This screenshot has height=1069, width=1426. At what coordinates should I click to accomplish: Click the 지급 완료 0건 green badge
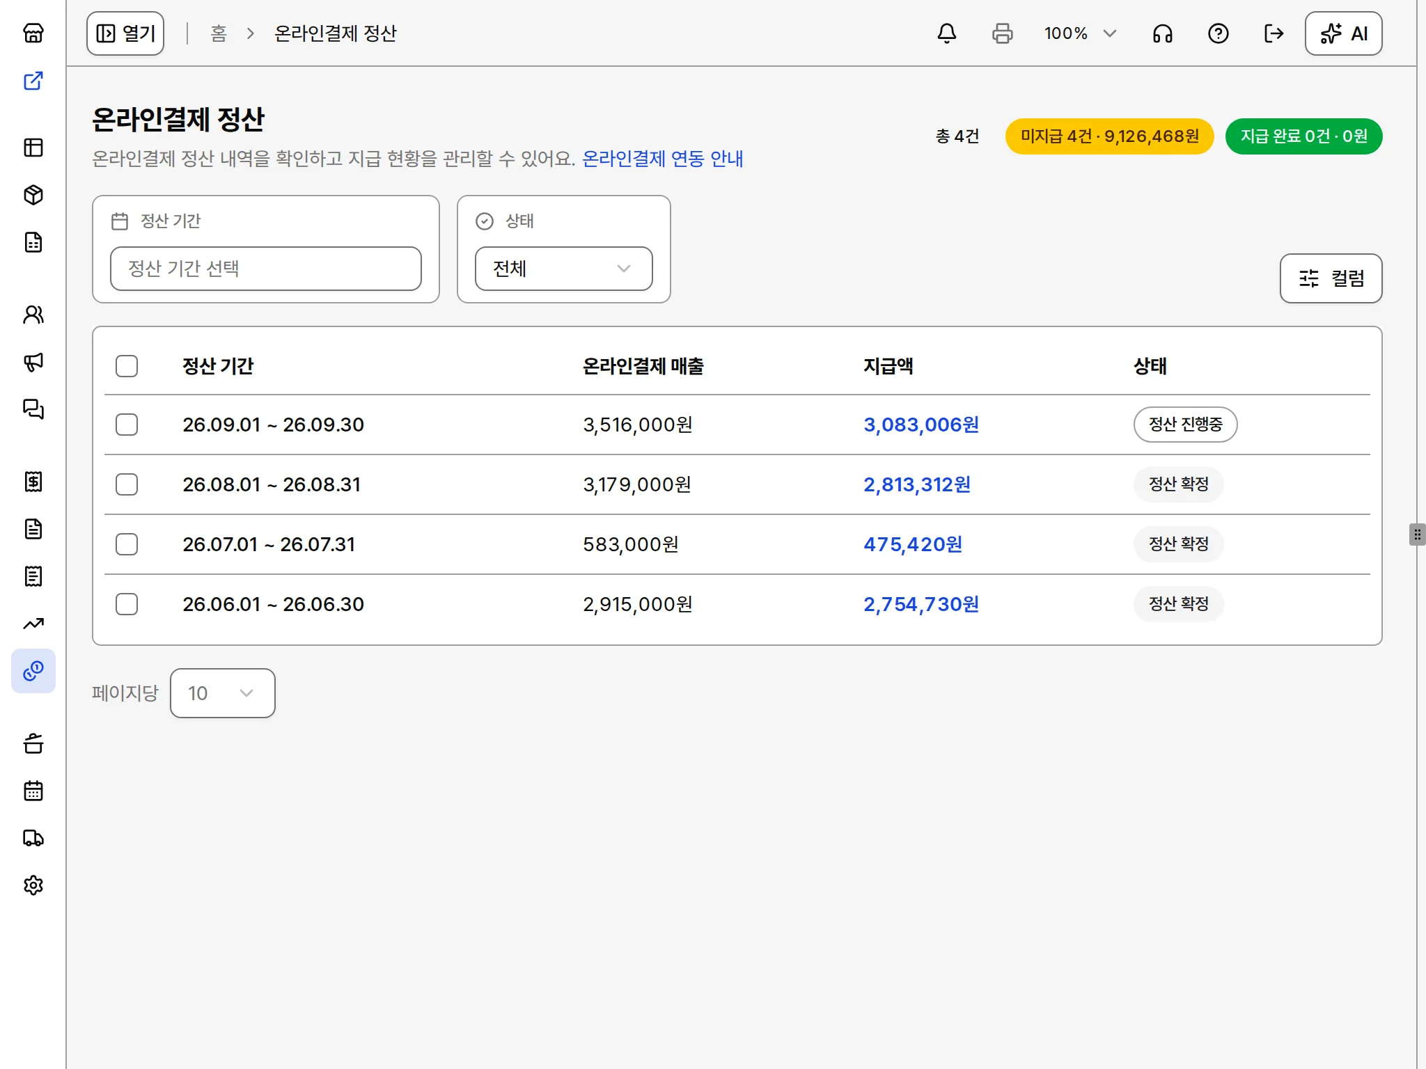[1304, 136]
